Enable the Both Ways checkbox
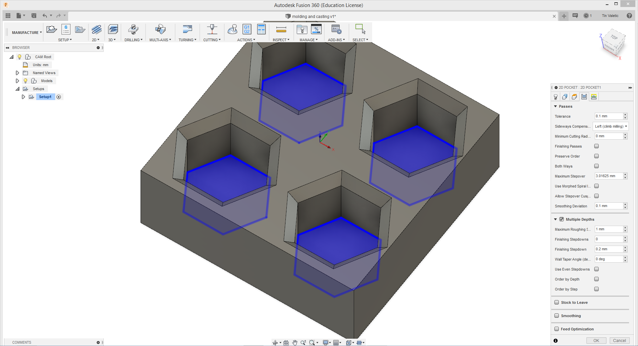 coord(596,166)
